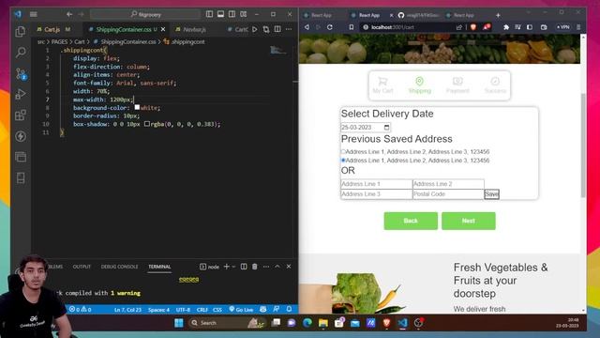Switch to the Cart.js editor tab
The height and width of the screenshot is (338, 600).
coord(52,29)
